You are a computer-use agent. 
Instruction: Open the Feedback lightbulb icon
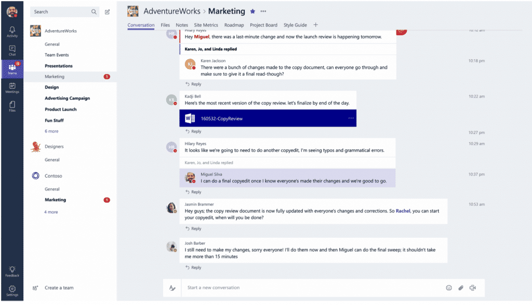(x=12, y=271)
